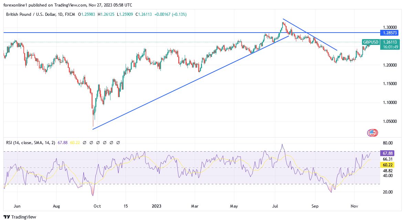Toggle the second hidden-value circle in RSI row
The width and height of the screenshot is (405, 223).
coord(92,142)
